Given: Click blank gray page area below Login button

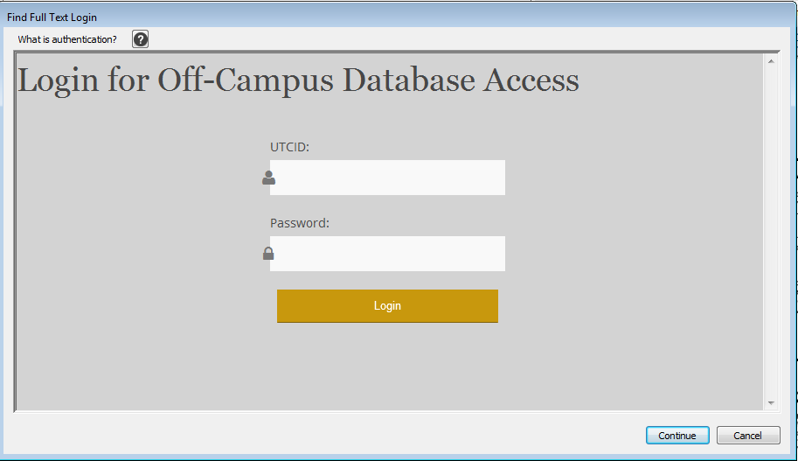Looking at the screenshot, I should (387, 367).
